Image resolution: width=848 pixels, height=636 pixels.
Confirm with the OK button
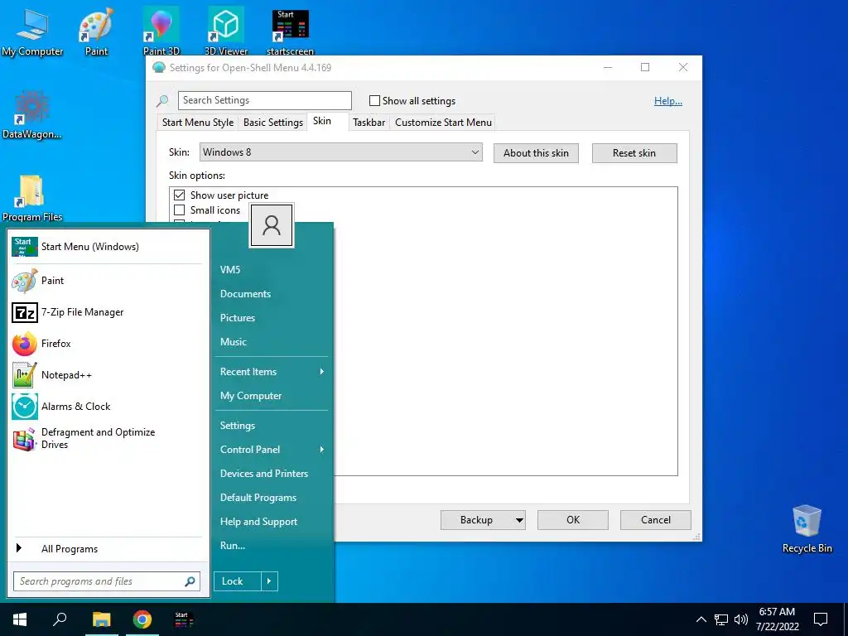click(573, 520)
